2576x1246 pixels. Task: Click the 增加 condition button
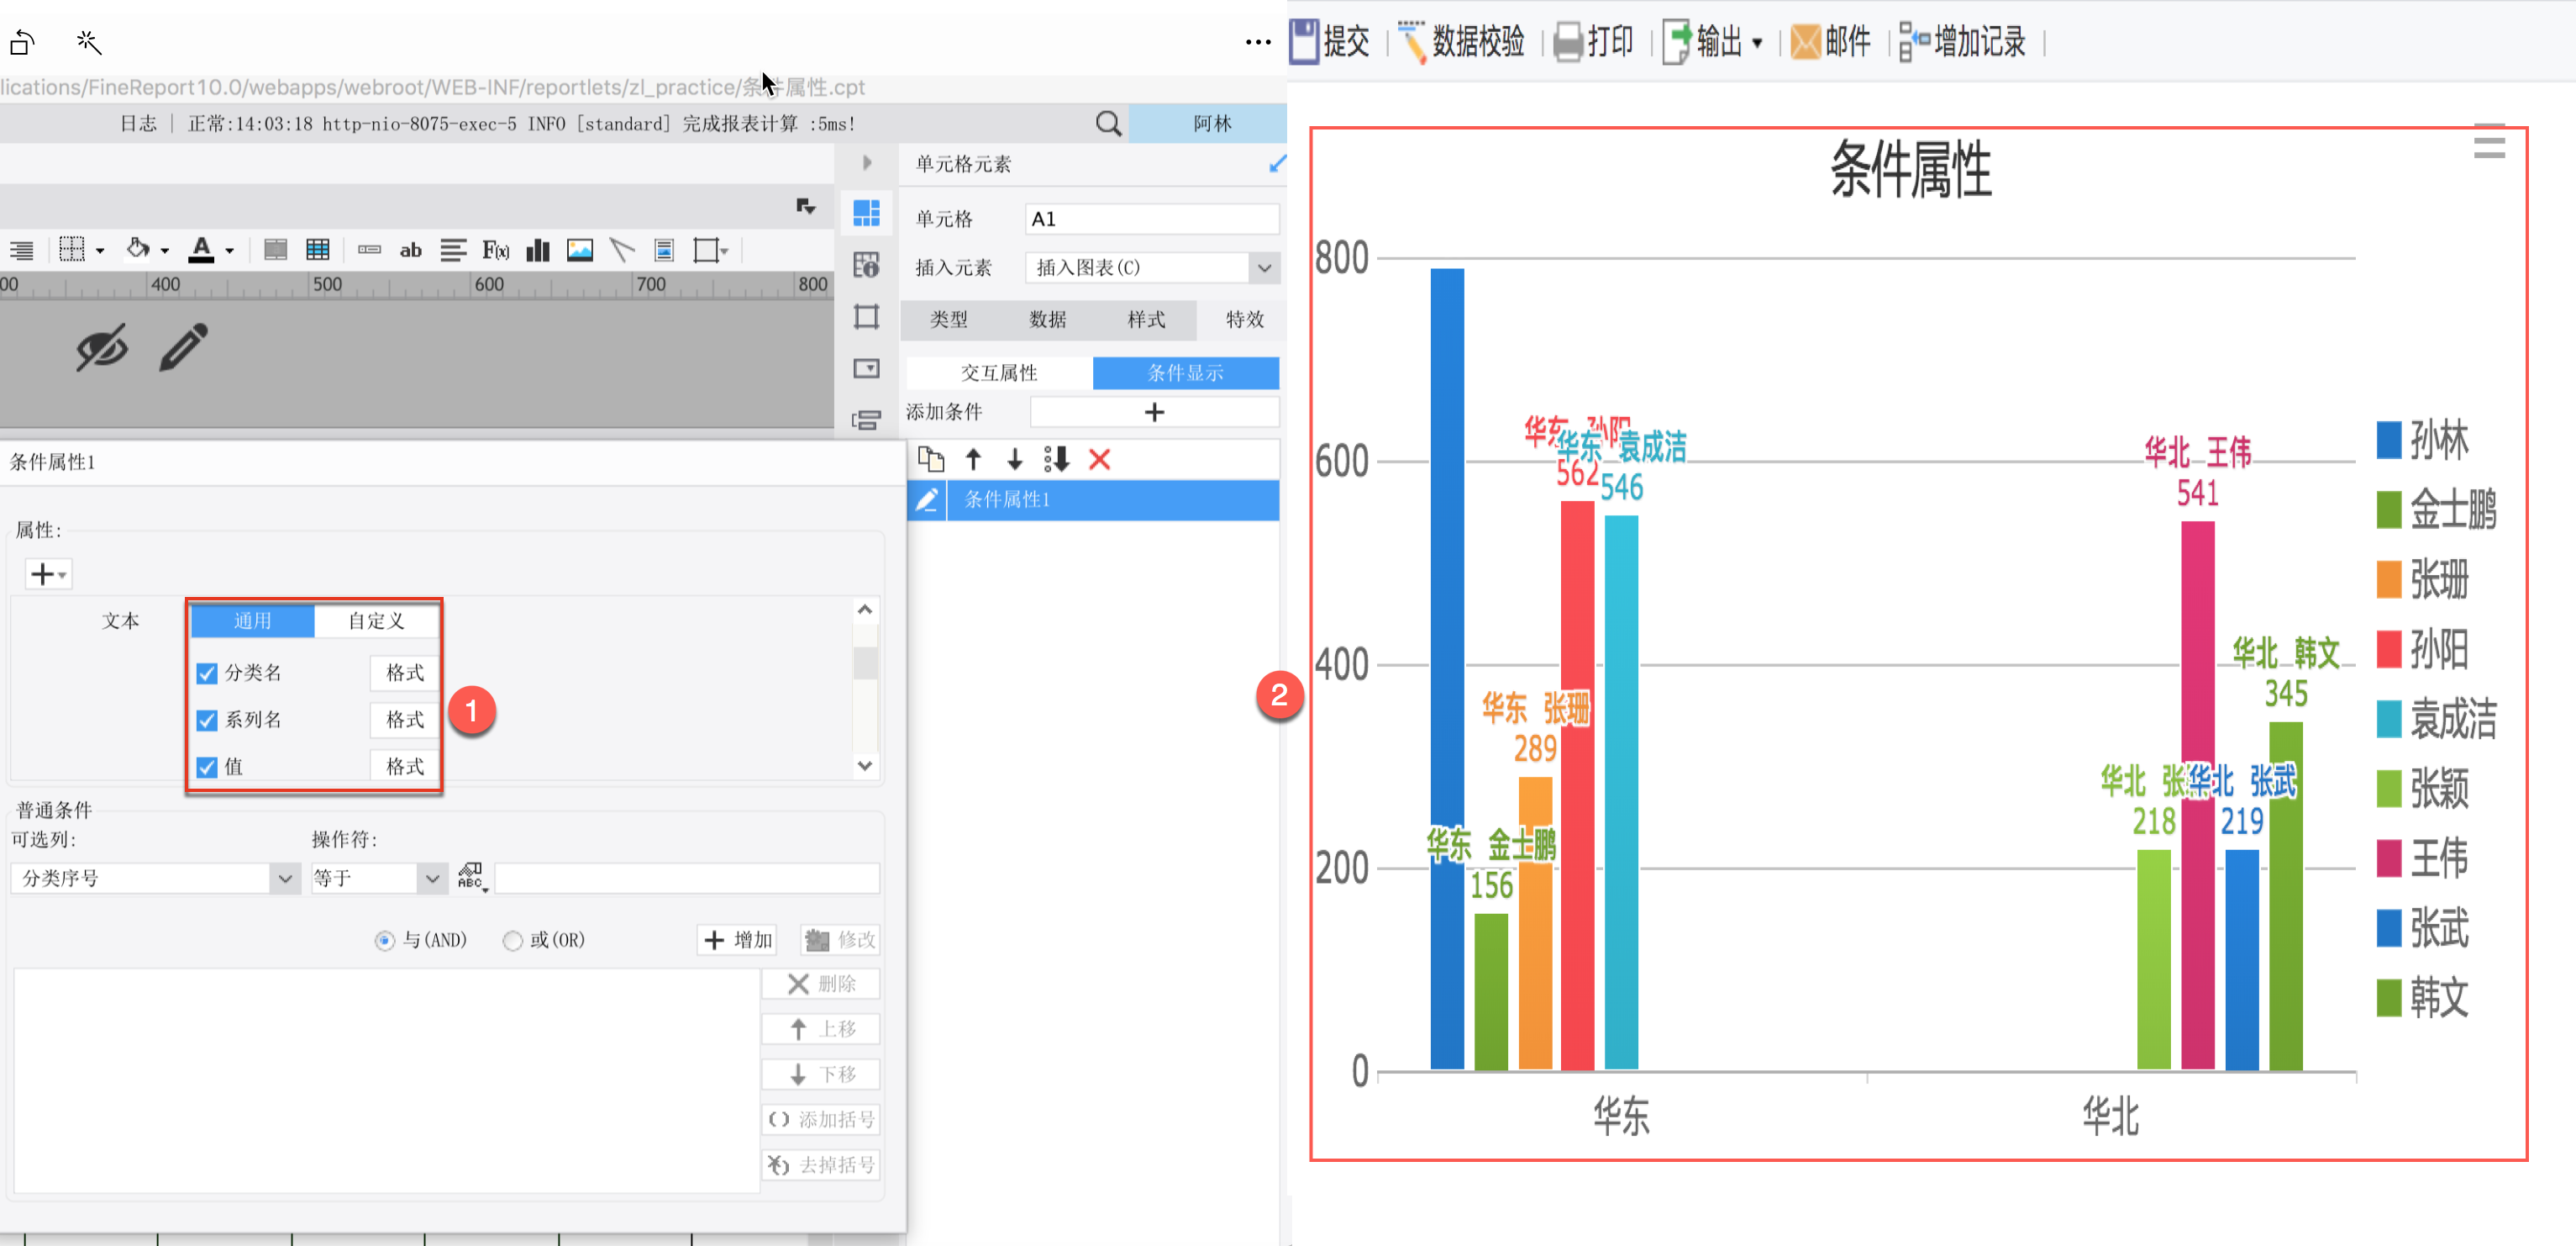point(738,940)
